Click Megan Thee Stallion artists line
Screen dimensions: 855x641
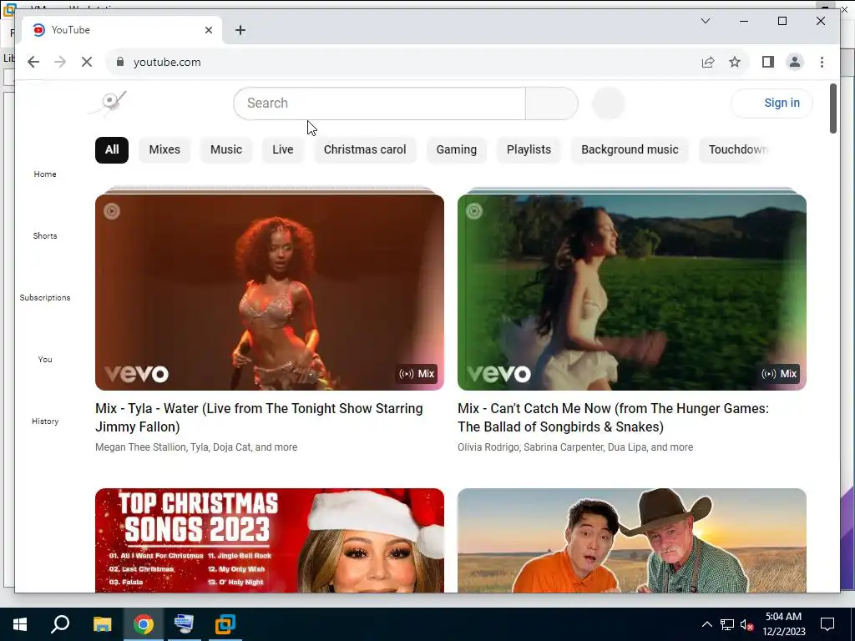click(196, 447)
